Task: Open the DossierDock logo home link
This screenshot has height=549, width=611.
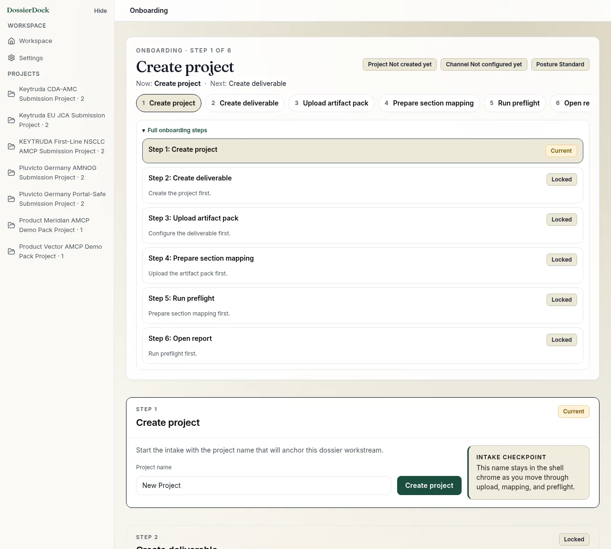Action: (x=28, y=10)
